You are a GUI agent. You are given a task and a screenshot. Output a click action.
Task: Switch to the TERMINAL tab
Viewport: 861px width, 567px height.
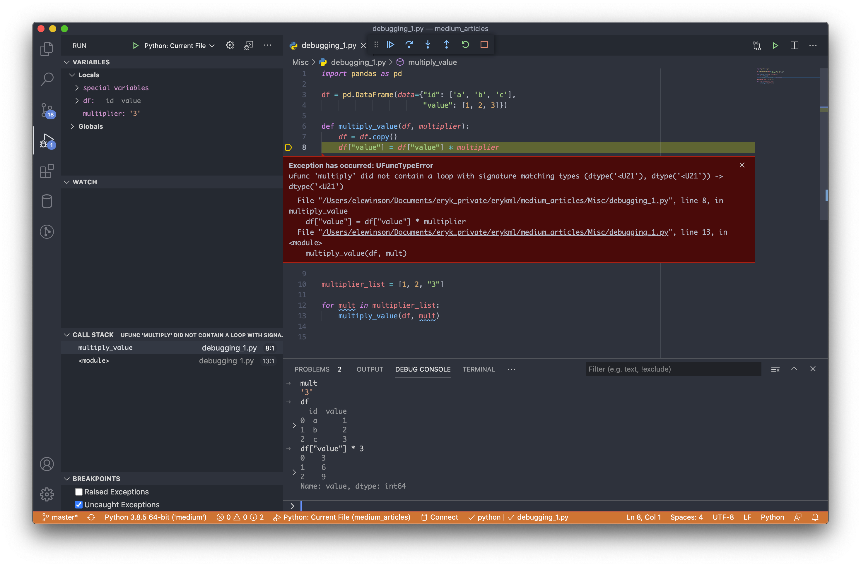click(478, 369)
